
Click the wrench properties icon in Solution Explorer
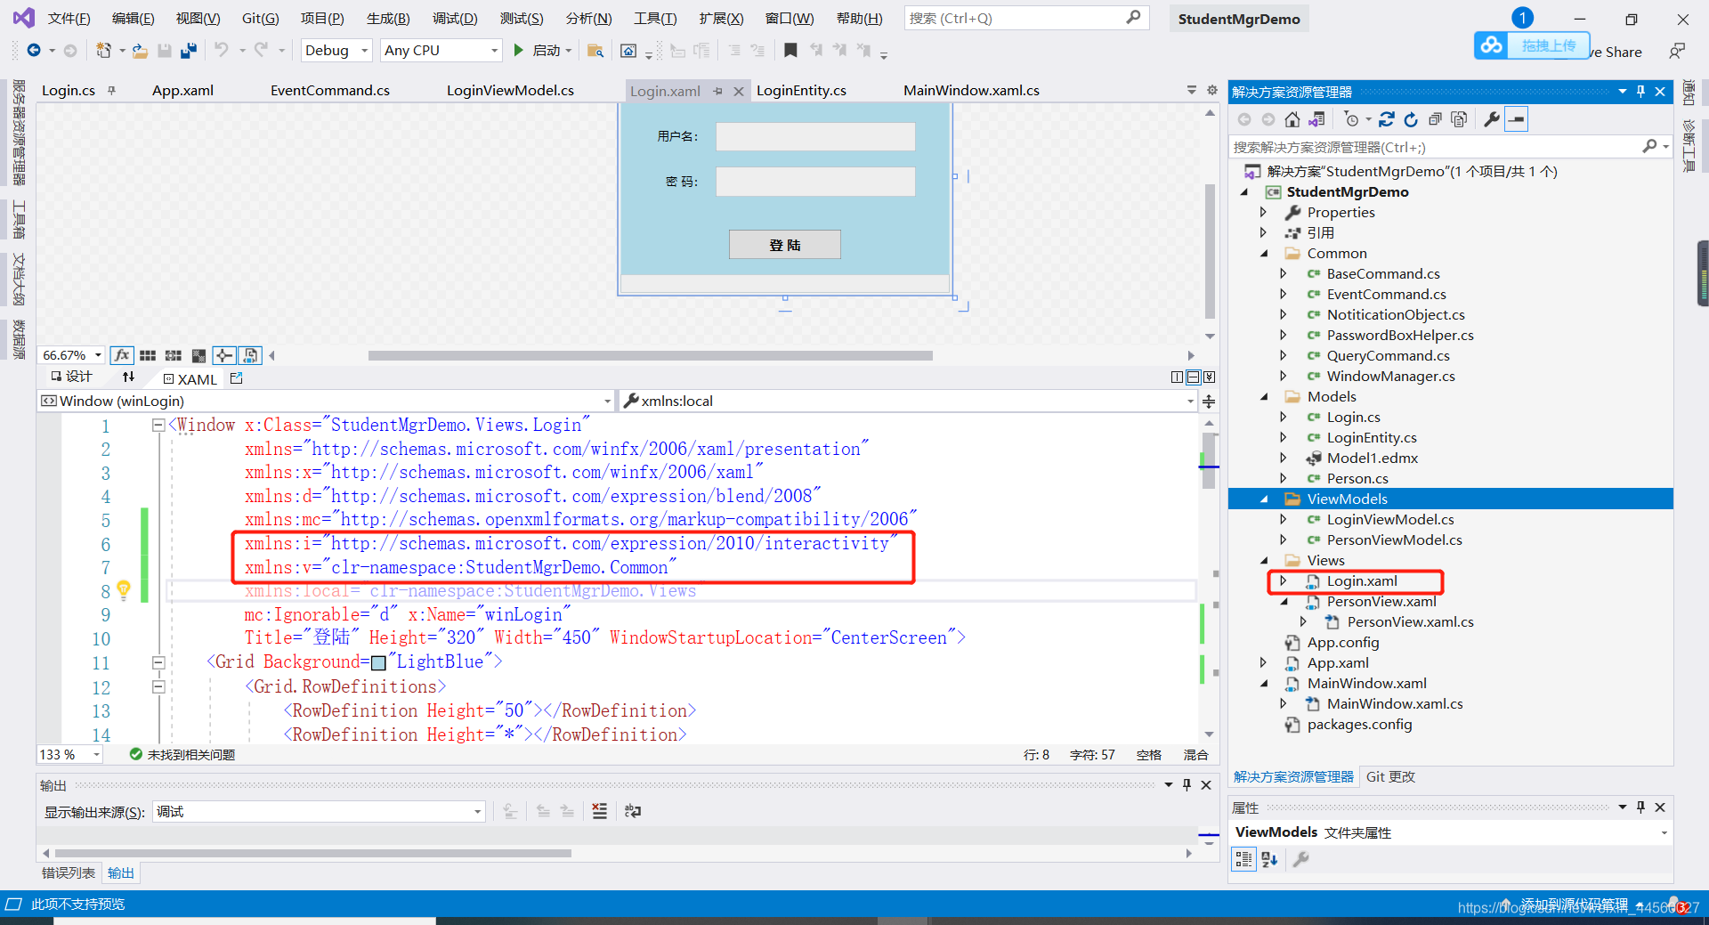(x=1492, y=119)
